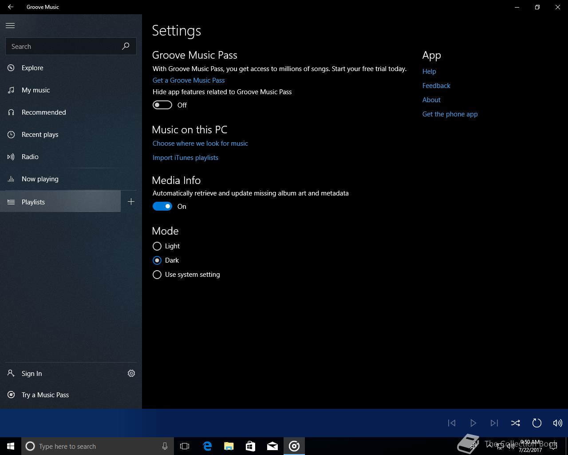Image resolution: width=568 pixels, height=455 pixels.
Task: Open the Help link
Action: click(x=429, y=72)
